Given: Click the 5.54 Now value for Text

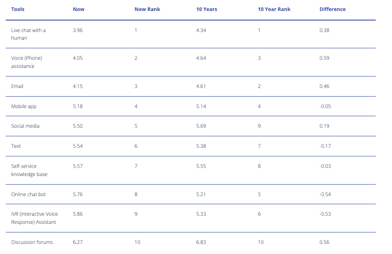Looking at the screenshot, I should pyautogui.click(x=78, y=146).
